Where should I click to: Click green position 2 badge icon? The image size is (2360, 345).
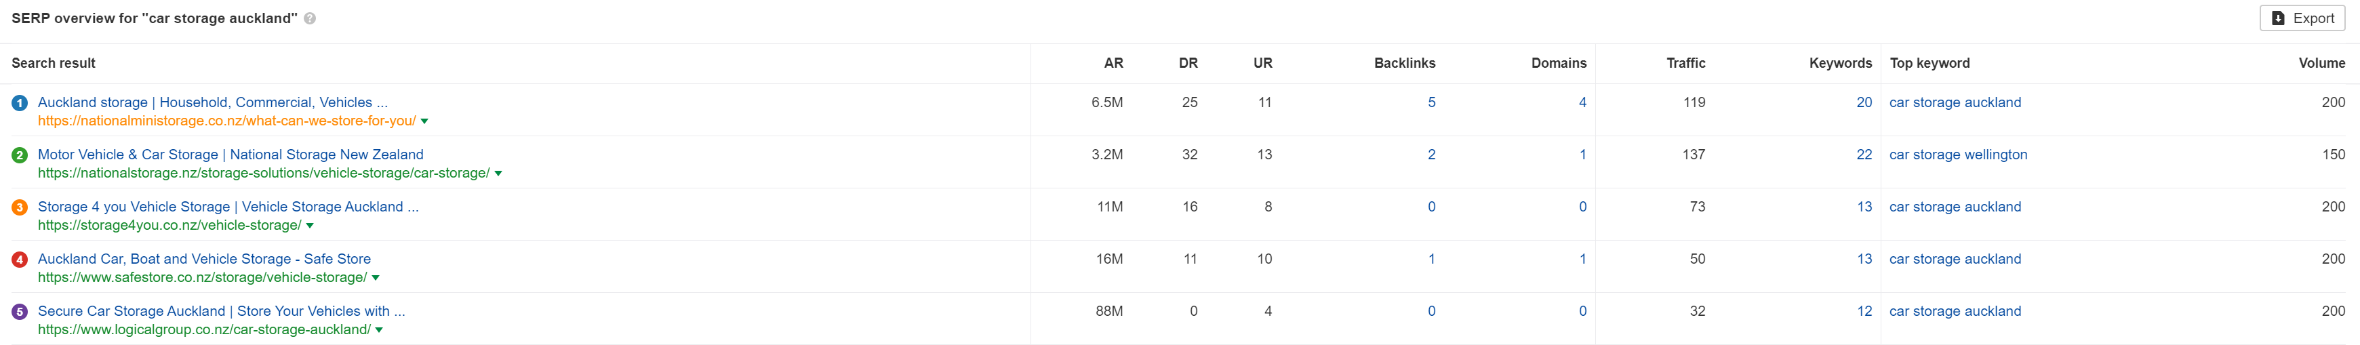pos(19,156)
